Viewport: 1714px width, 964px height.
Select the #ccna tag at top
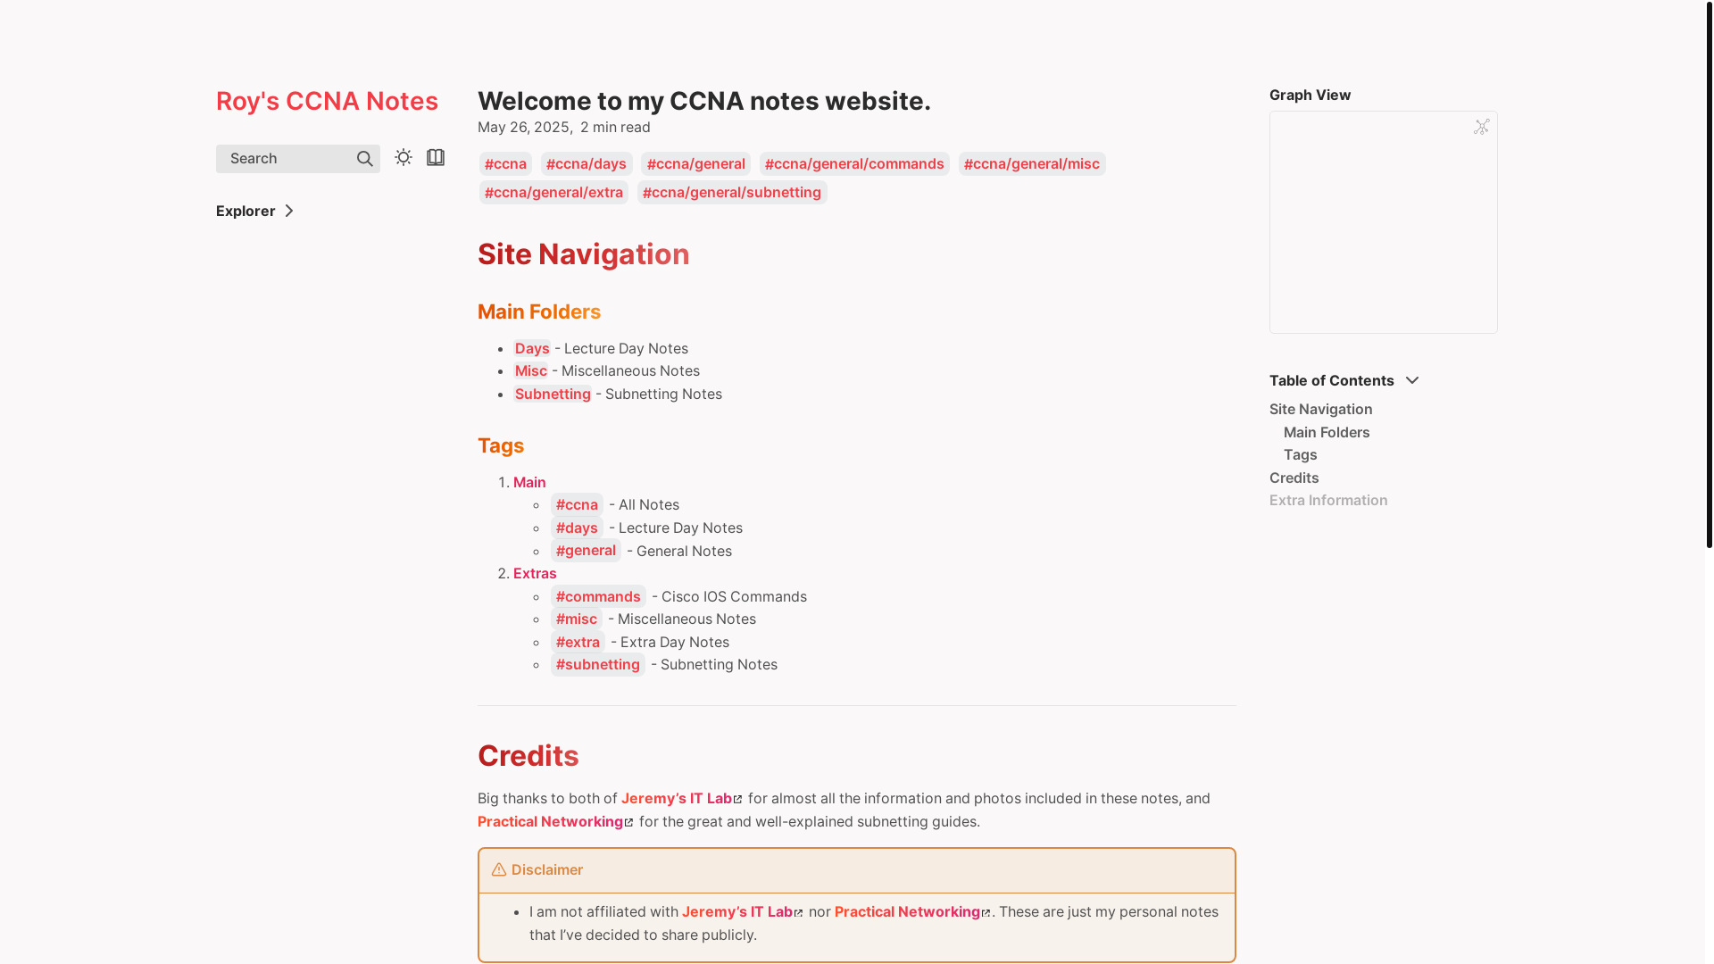[505, 163]
